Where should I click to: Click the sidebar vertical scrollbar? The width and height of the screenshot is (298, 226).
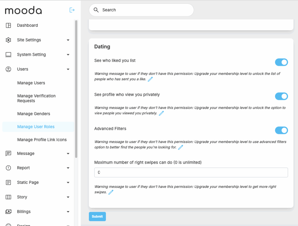point(76,87)
